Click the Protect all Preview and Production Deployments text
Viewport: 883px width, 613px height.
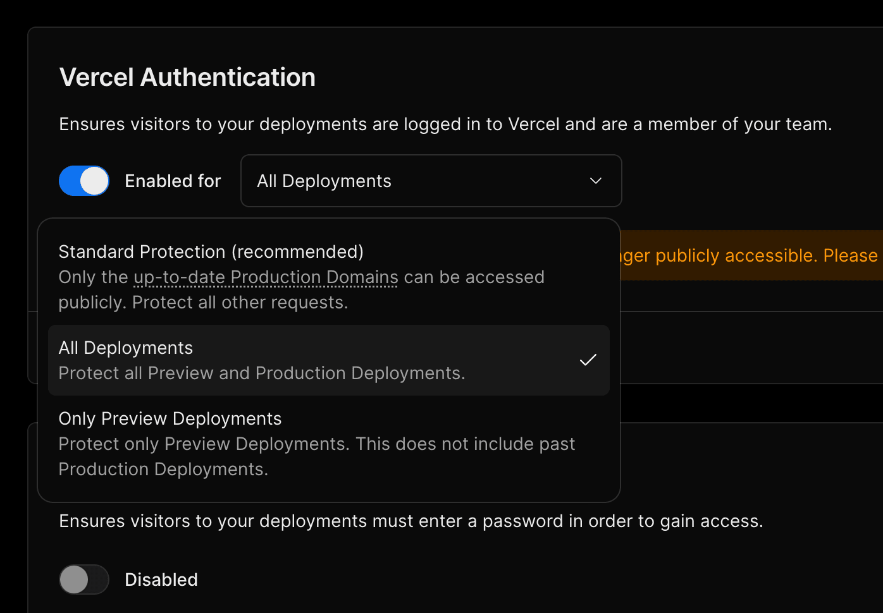tap(261, 373)
